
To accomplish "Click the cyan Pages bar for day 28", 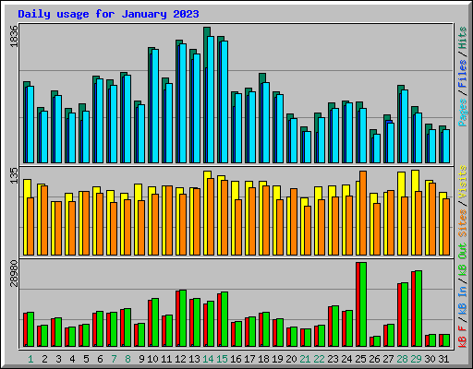I will [405, 126].
